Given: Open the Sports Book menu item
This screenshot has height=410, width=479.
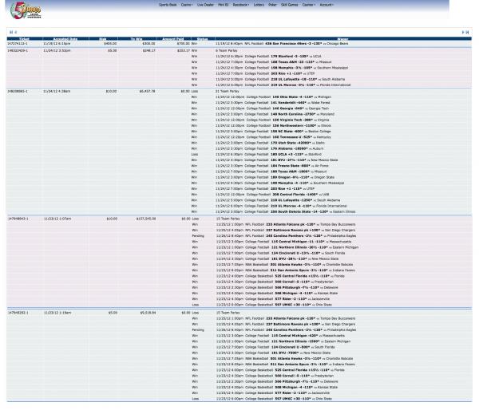Looking at the screenshot, I should coord(167,5).
